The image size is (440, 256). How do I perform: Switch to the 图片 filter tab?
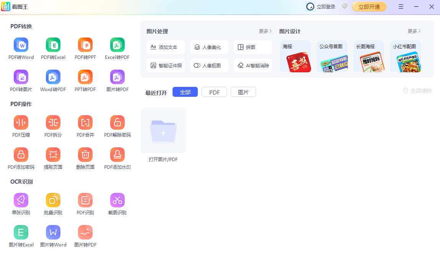(243, 92)
